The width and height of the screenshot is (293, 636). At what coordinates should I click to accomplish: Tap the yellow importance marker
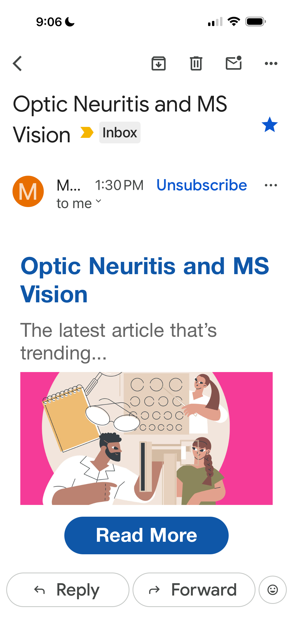[x=87, y=132]
